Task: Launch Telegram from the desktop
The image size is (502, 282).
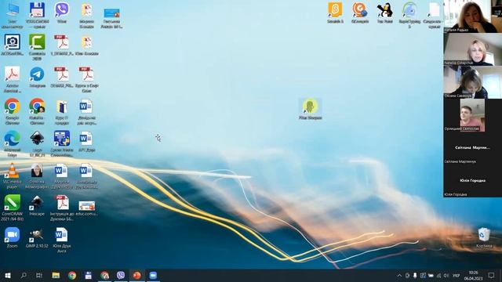Action: click(x=37, y=77)
